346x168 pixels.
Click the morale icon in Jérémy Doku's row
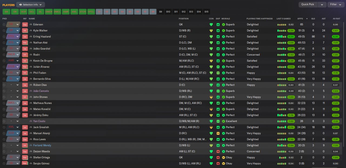tap(224, 115)
